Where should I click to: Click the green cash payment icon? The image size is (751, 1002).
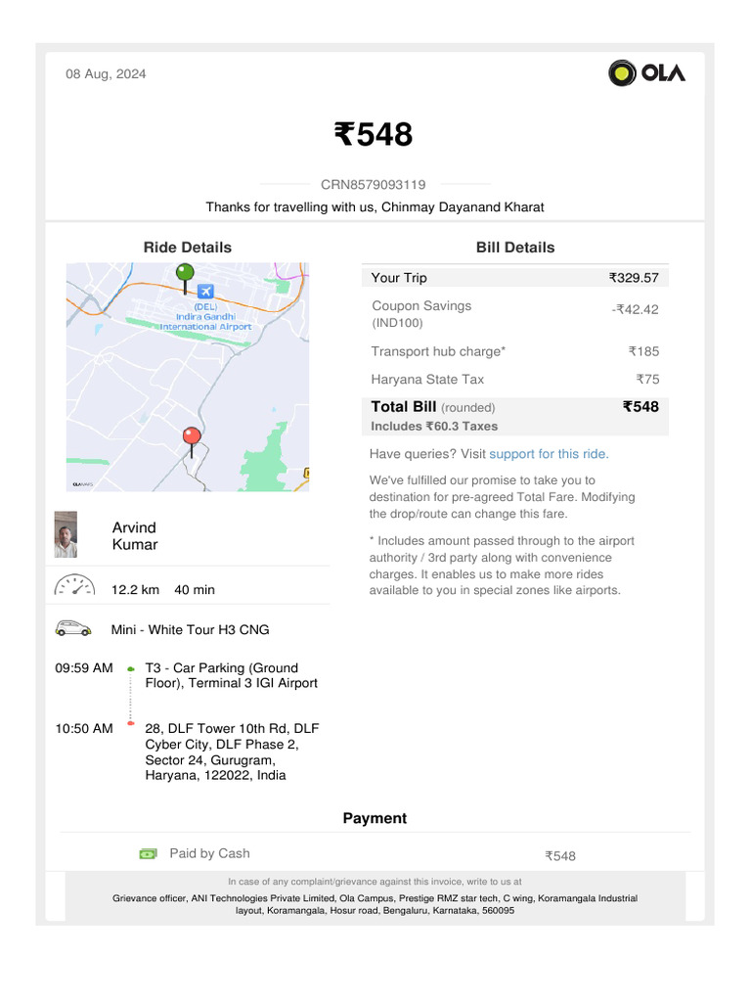pos(148,854)
